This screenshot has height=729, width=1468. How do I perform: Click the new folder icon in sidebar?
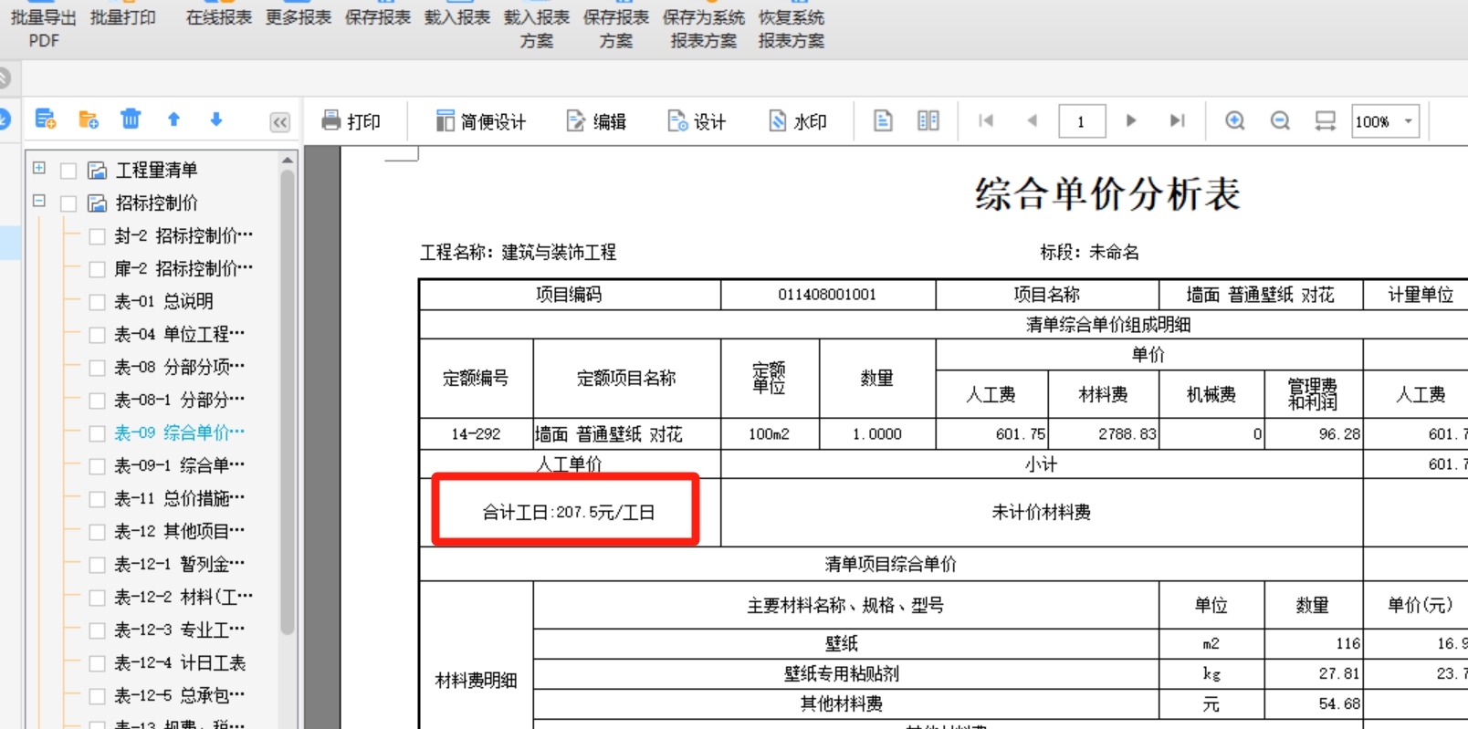tap(89, 119)
